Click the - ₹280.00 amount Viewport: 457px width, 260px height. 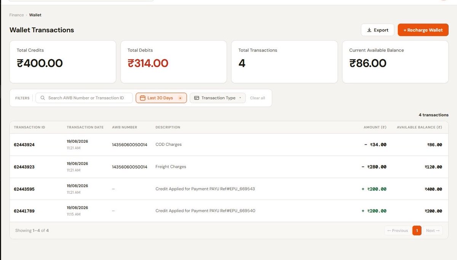(374, 167)
